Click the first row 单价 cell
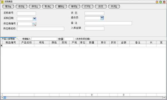The image size is (167, 100). [x=104, y=46]
